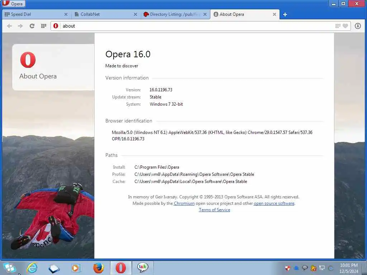Screen dimensions: 367x275
Task: Click the Cache path ending in Local\Opera Software\Opera Stable
Action: click(191, 182)
